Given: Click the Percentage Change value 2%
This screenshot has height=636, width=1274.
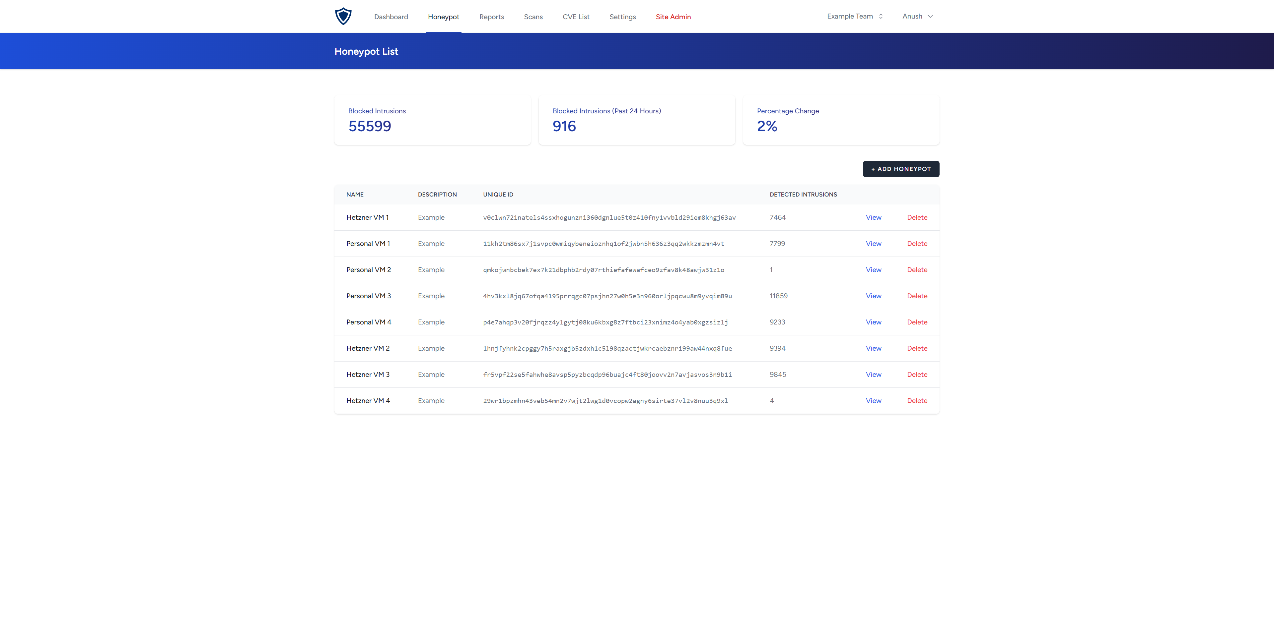Looking at the screenshot, I should click(x=767, y=127).
